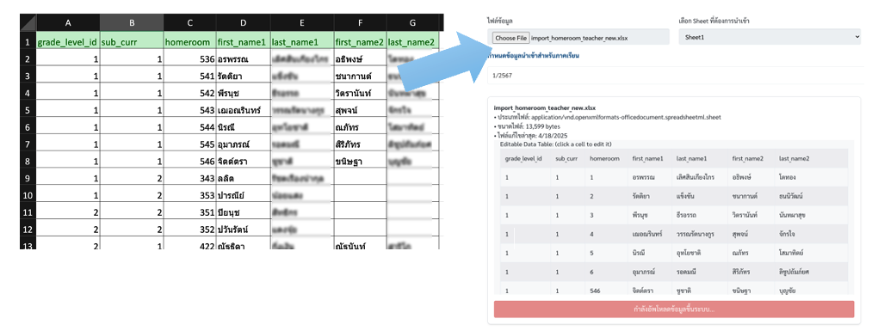Select row 1 header in spreadsheet
Image resolution: width=872 pixels, height=331 pixels.
coord(28,41)
